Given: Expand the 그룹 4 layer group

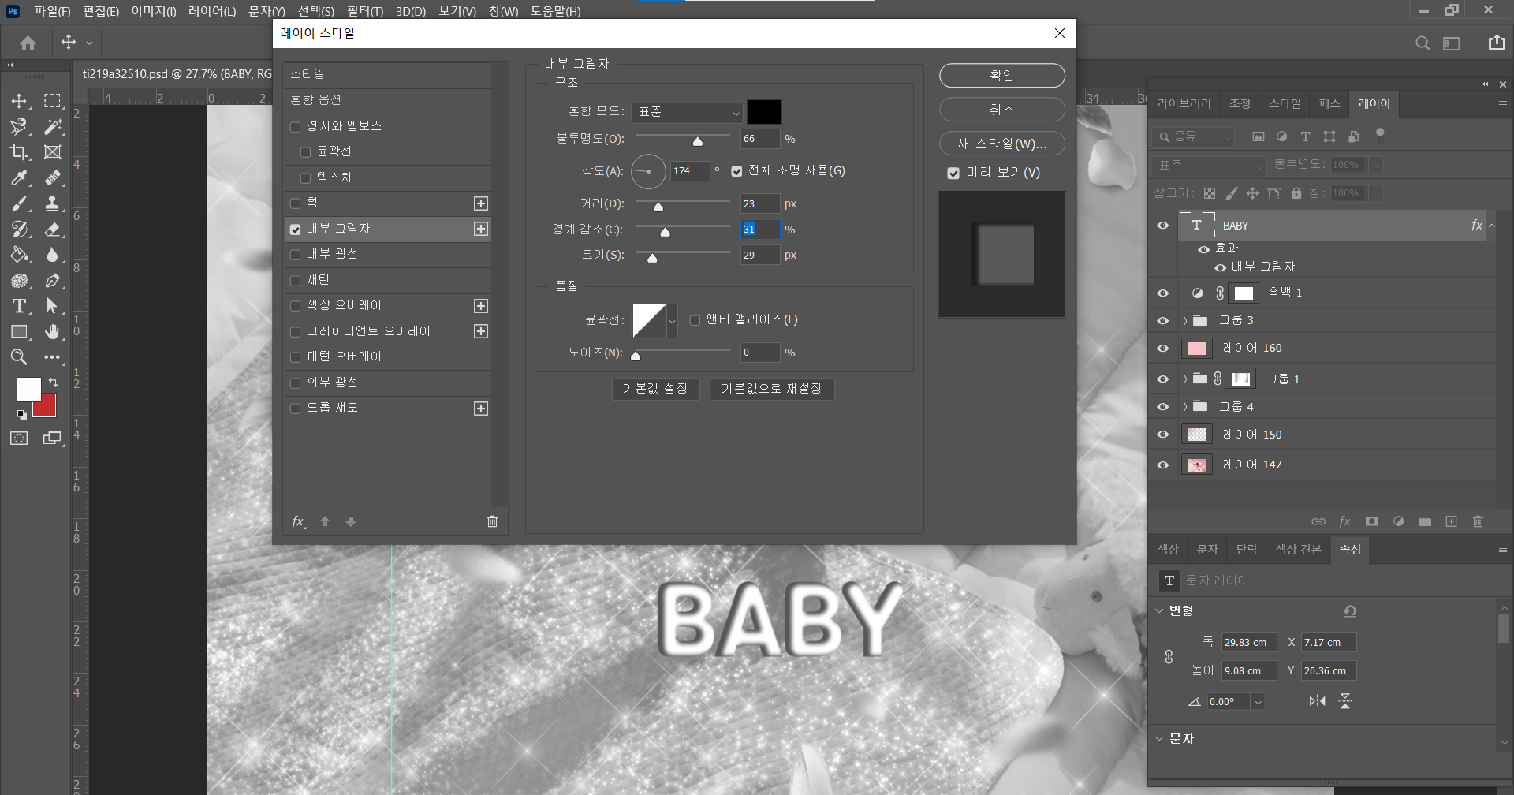Looking at the screenshot, I should click(x=1185, y=407).
